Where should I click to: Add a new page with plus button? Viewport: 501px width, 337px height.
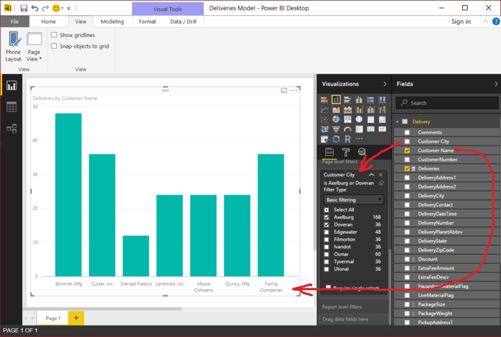point(76,318)
